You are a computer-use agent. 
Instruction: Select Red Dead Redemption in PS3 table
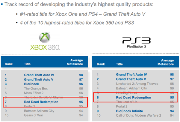point(134,97)
